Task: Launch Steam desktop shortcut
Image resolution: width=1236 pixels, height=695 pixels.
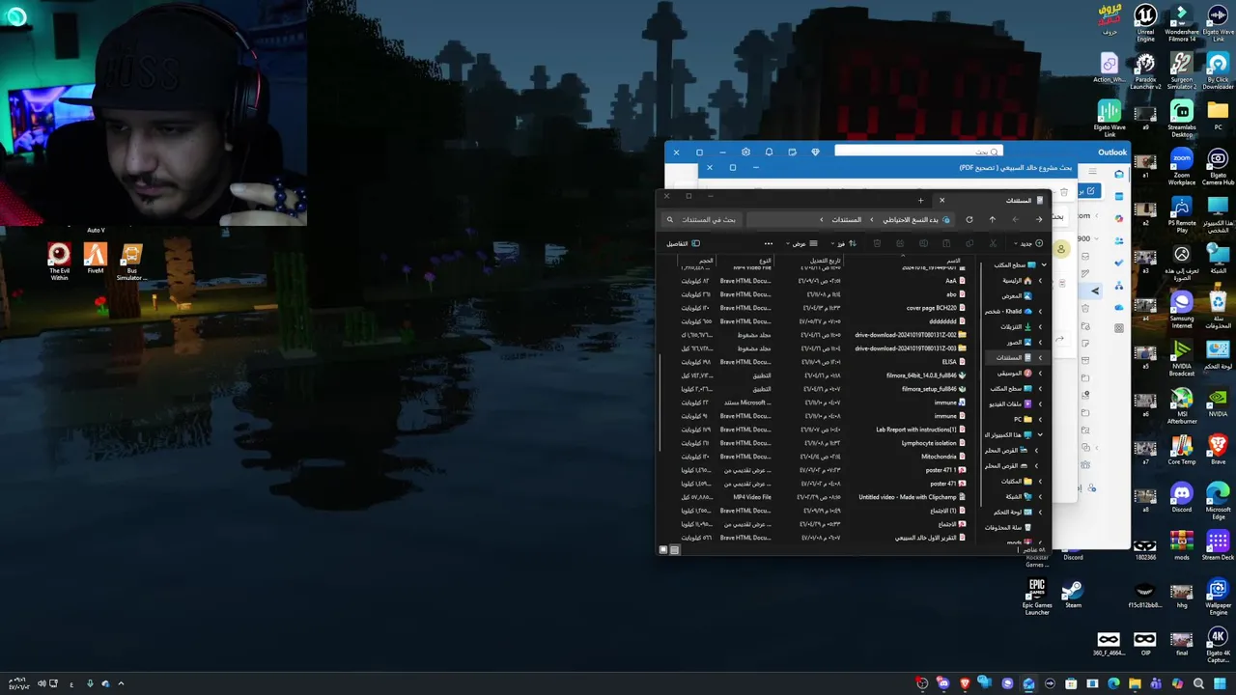Action: click(x=1073, y=594)
